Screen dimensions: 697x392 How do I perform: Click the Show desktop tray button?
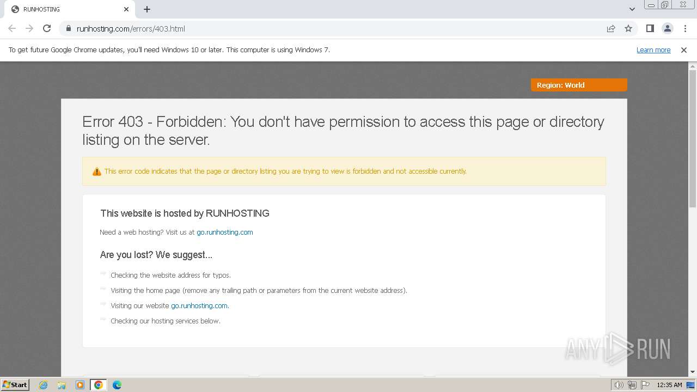(690, 385)
